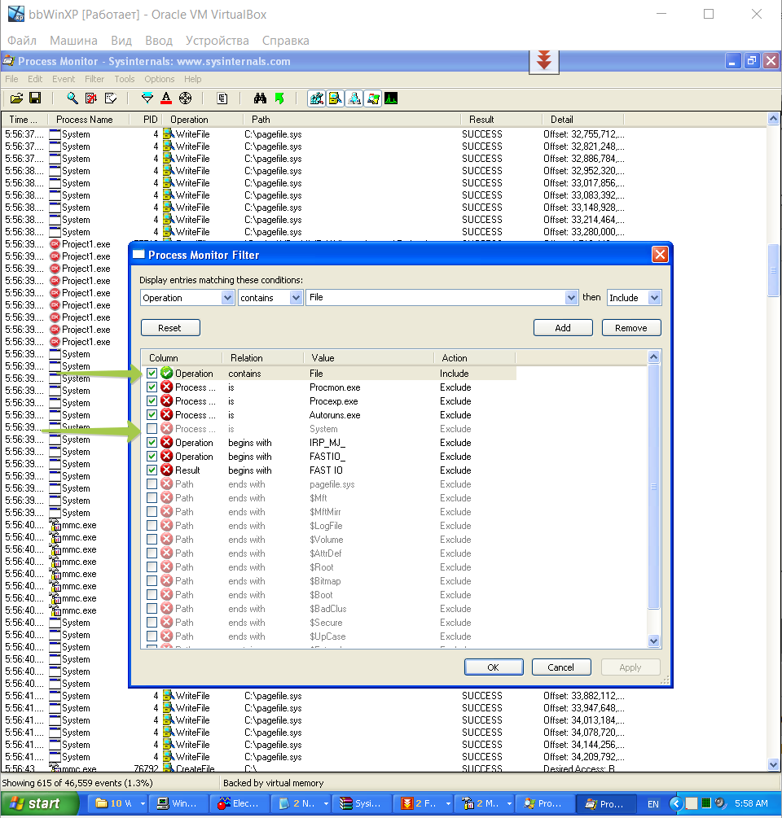Click the green Jump To arrow icon

click(x=279, y=98)
